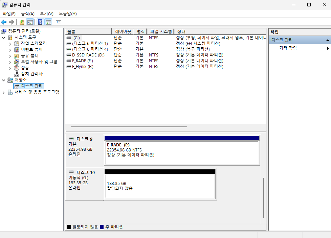Click the 서비스 및 응용 프로그램 icon

(10, 92)
